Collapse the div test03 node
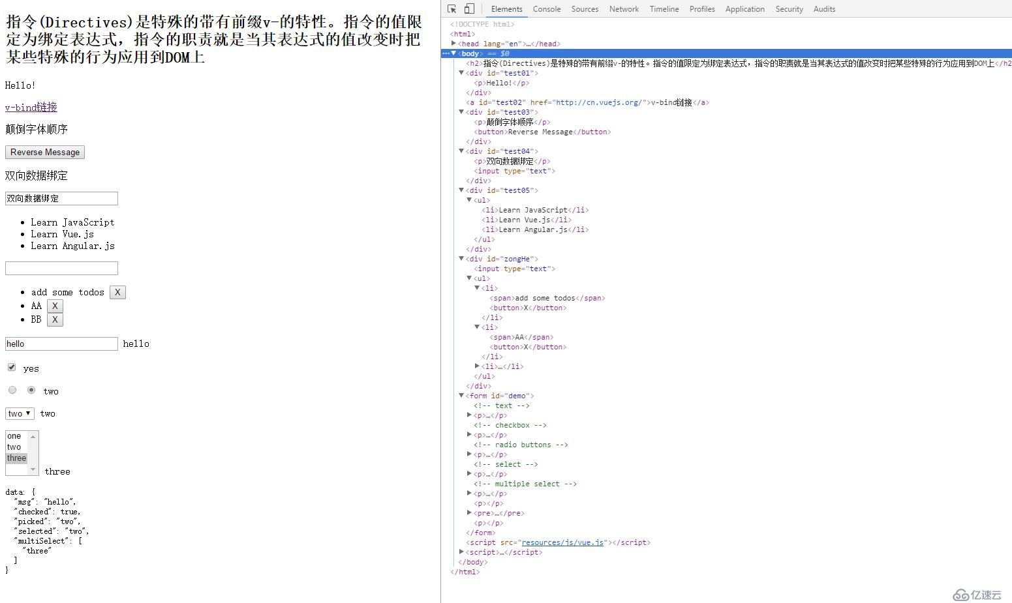The height and width of the screenshot is (603, 1012). tap(461, 112)
